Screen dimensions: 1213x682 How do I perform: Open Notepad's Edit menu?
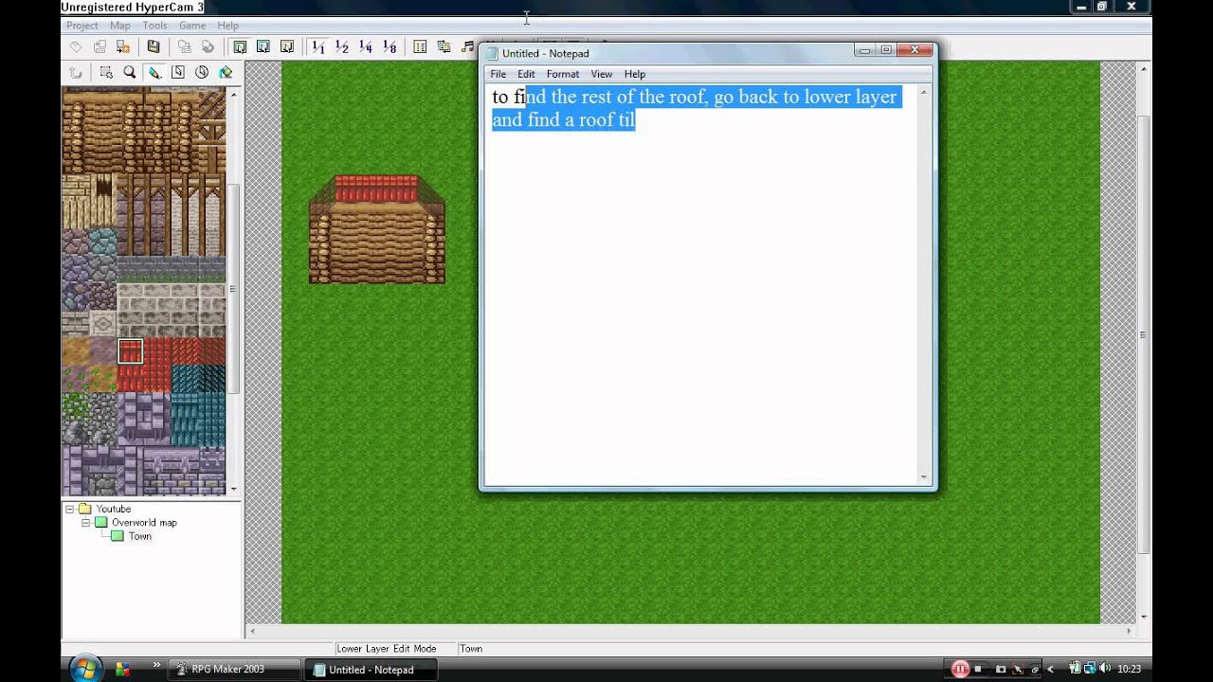point(526,74)
